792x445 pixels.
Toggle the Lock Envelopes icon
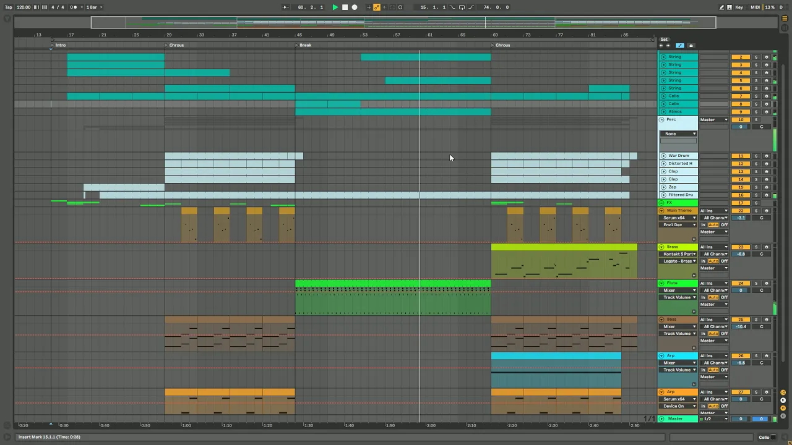pos(691,45)
